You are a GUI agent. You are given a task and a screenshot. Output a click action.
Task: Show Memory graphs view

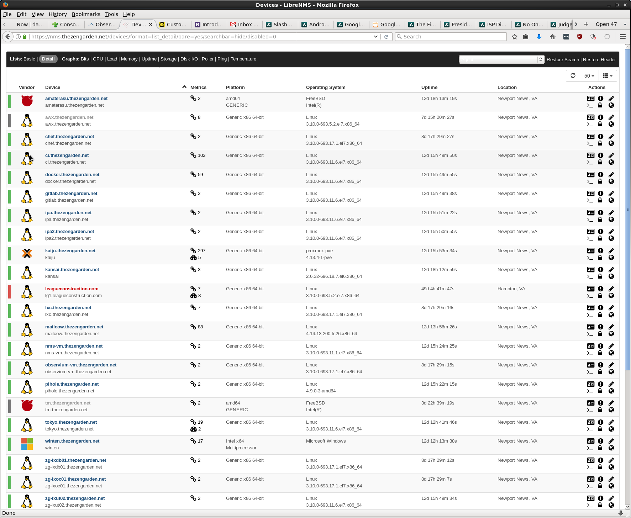pyautogui.click(x=129, y=59)
